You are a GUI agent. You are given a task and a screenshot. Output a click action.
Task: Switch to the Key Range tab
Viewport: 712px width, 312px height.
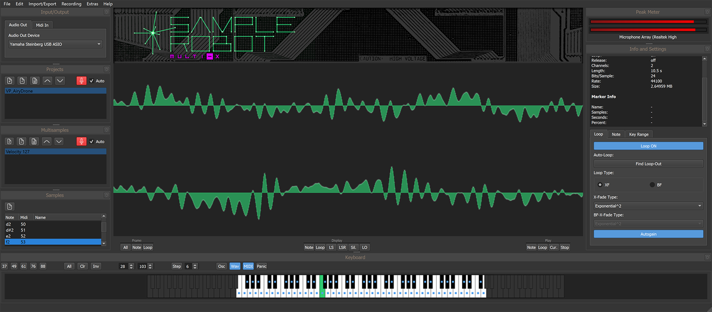click(639, 134)
